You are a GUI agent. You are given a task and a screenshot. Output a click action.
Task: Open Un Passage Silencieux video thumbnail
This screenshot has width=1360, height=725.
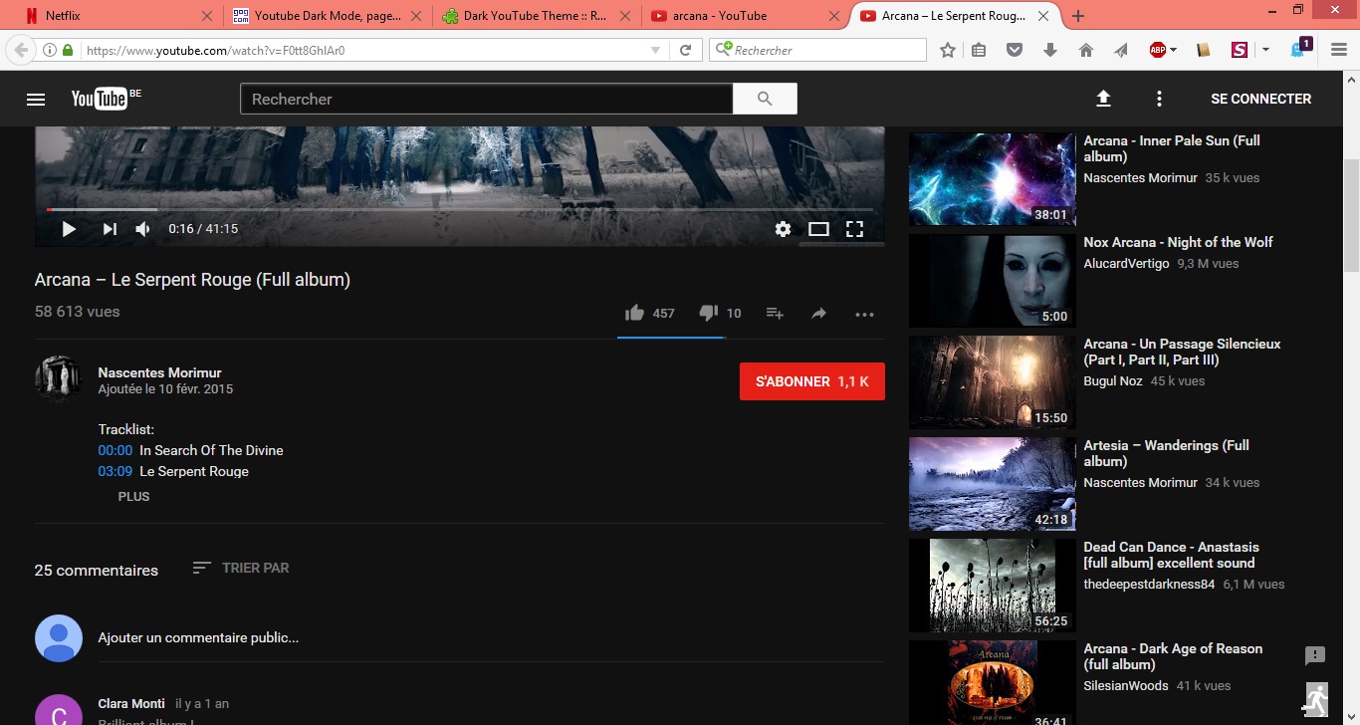[x=992, y=382]
